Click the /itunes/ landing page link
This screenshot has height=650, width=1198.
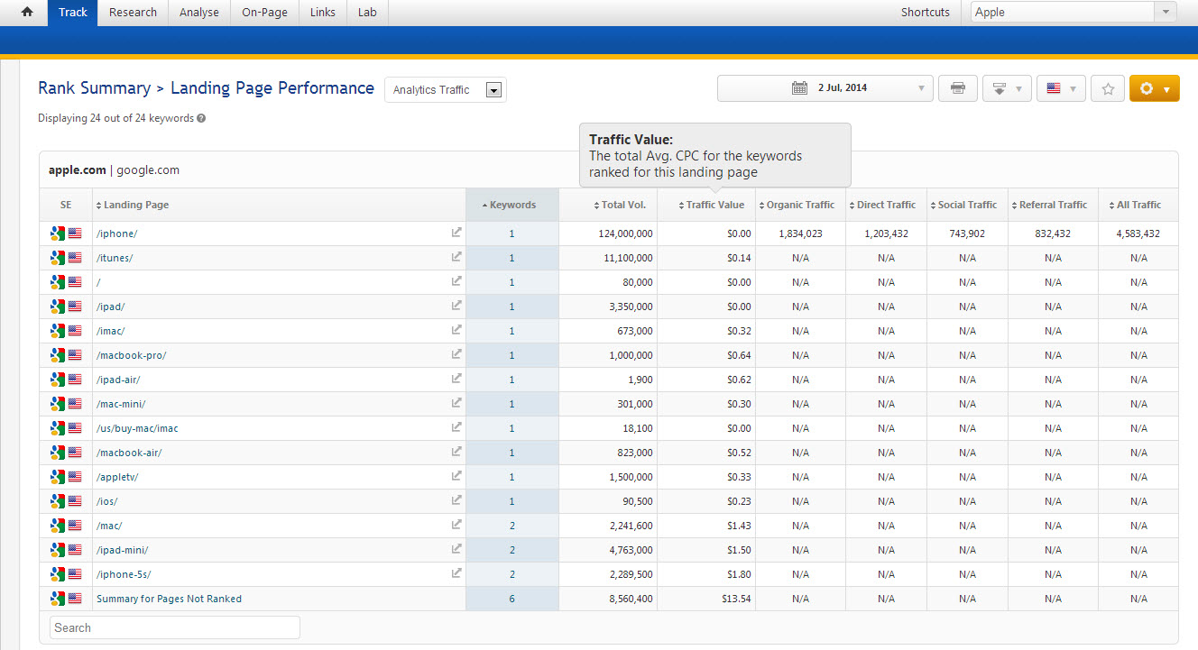(115, 258)
